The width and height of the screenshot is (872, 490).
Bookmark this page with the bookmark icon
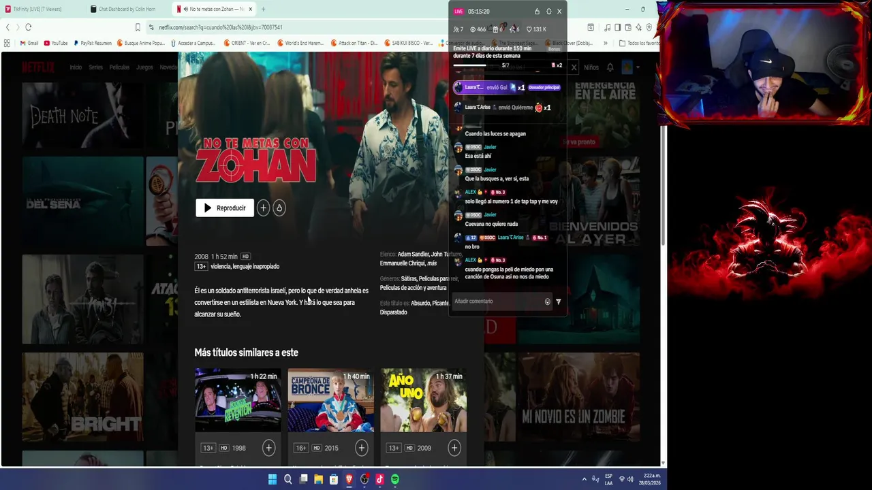click(138, 27)
